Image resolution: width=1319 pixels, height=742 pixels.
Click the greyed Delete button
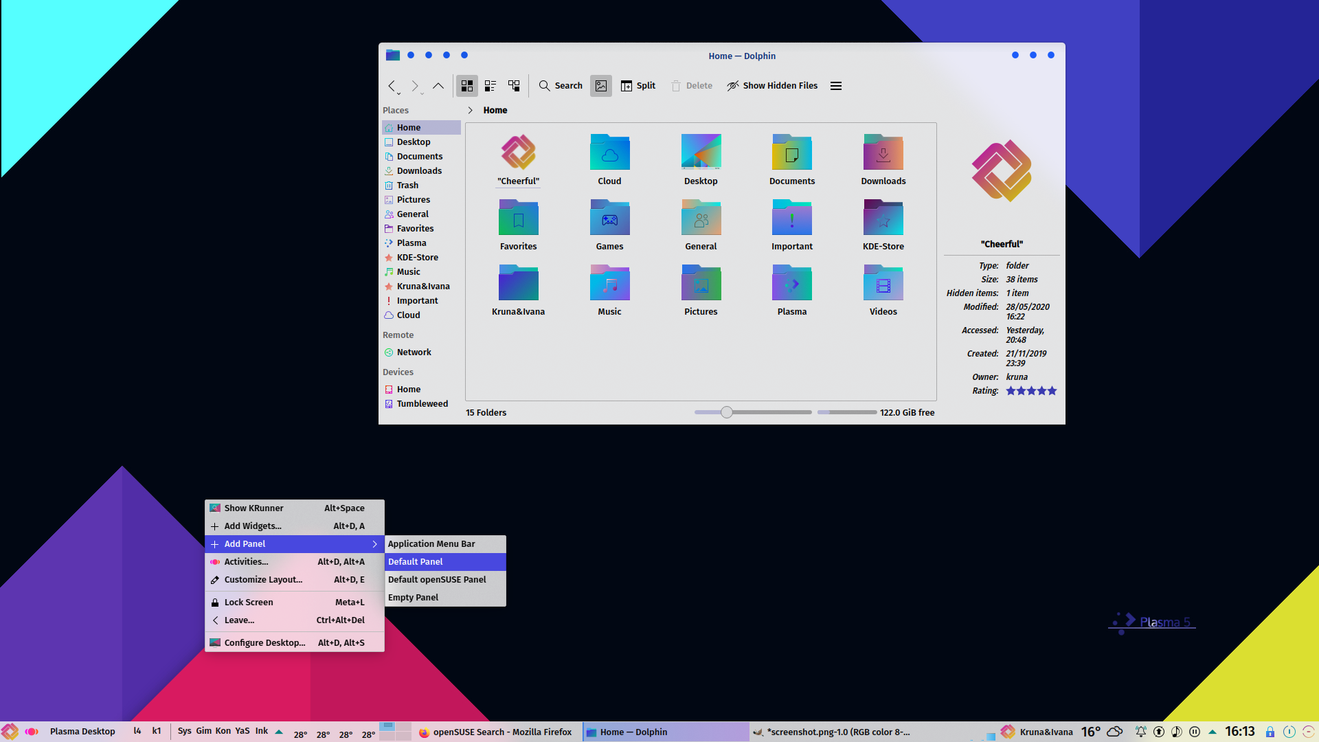[x=692, y=86]
